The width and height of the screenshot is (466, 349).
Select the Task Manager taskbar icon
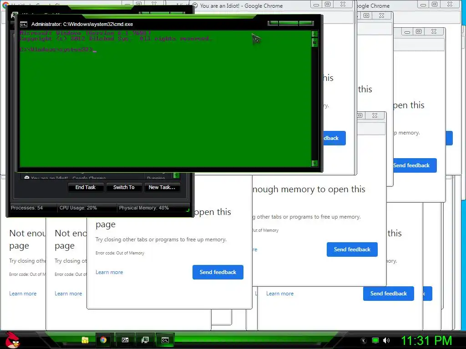tap(145, 340)
